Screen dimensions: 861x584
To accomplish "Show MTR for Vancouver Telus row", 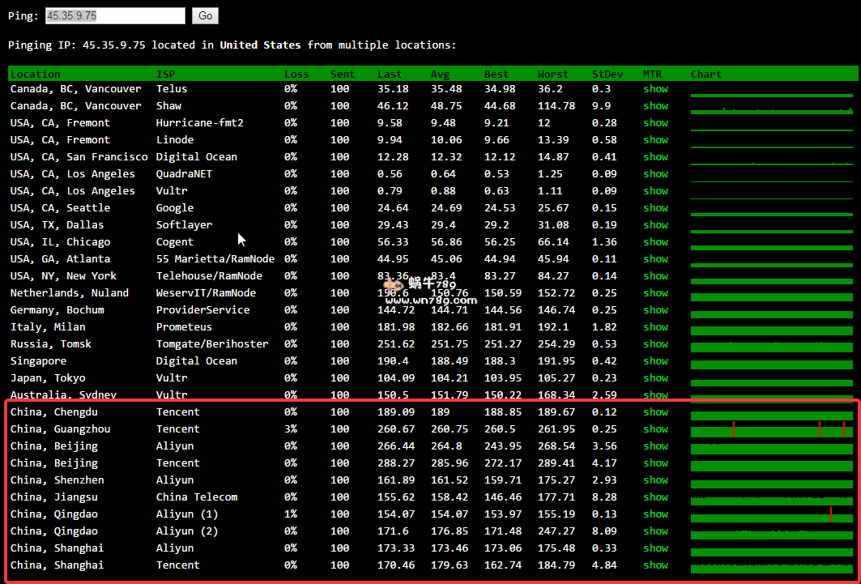I will tap(655, 88).
